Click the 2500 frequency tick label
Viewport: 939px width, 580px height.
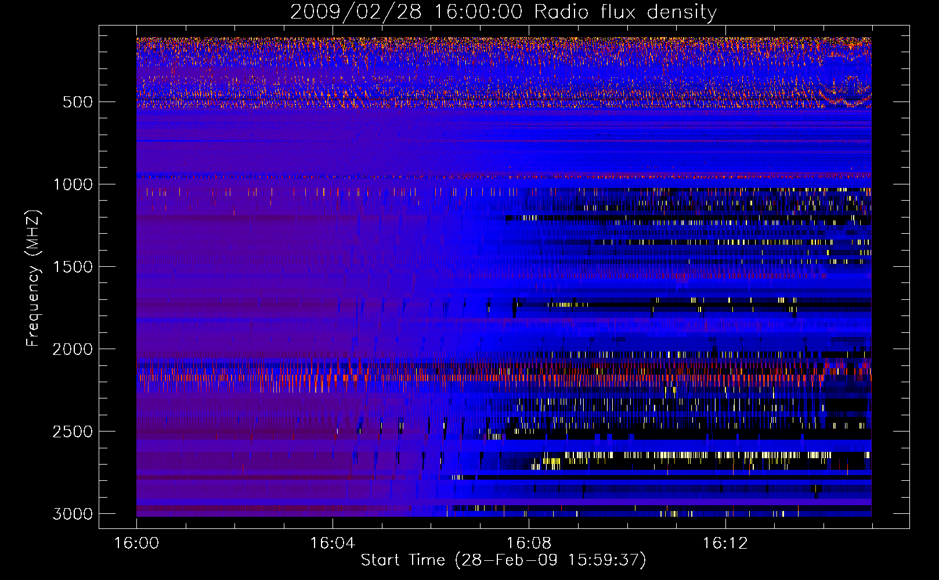pos(73,432)
